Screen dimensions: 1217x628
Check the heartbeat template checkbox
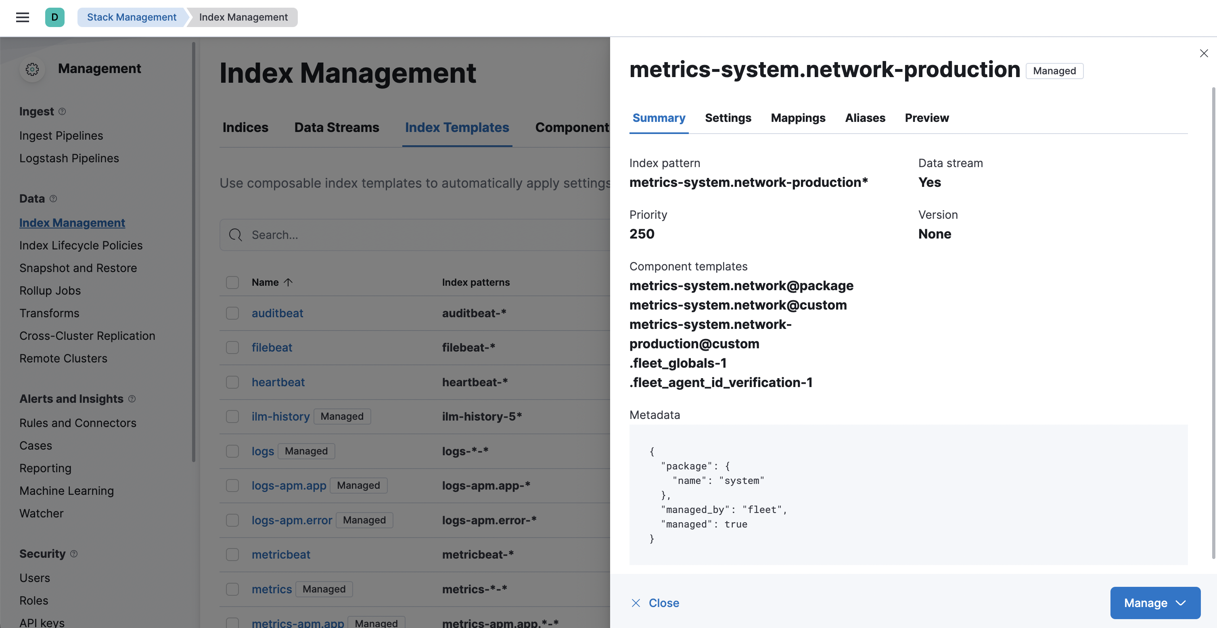pos(232,382)
